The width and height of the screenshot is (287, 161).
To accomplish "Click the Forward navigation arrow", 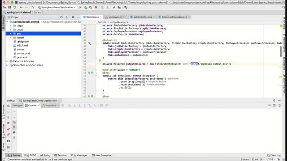I will pos(26,7).
